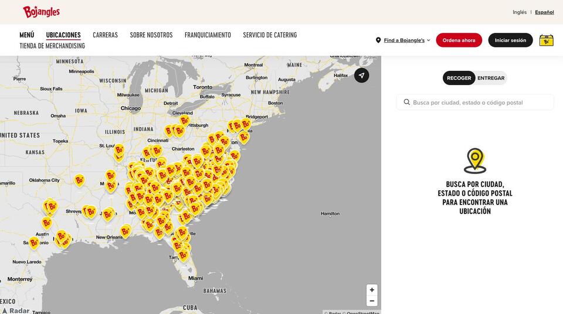563x314 pixels.
Task: Open the Menú navigation item
Action: coord(27,35)
